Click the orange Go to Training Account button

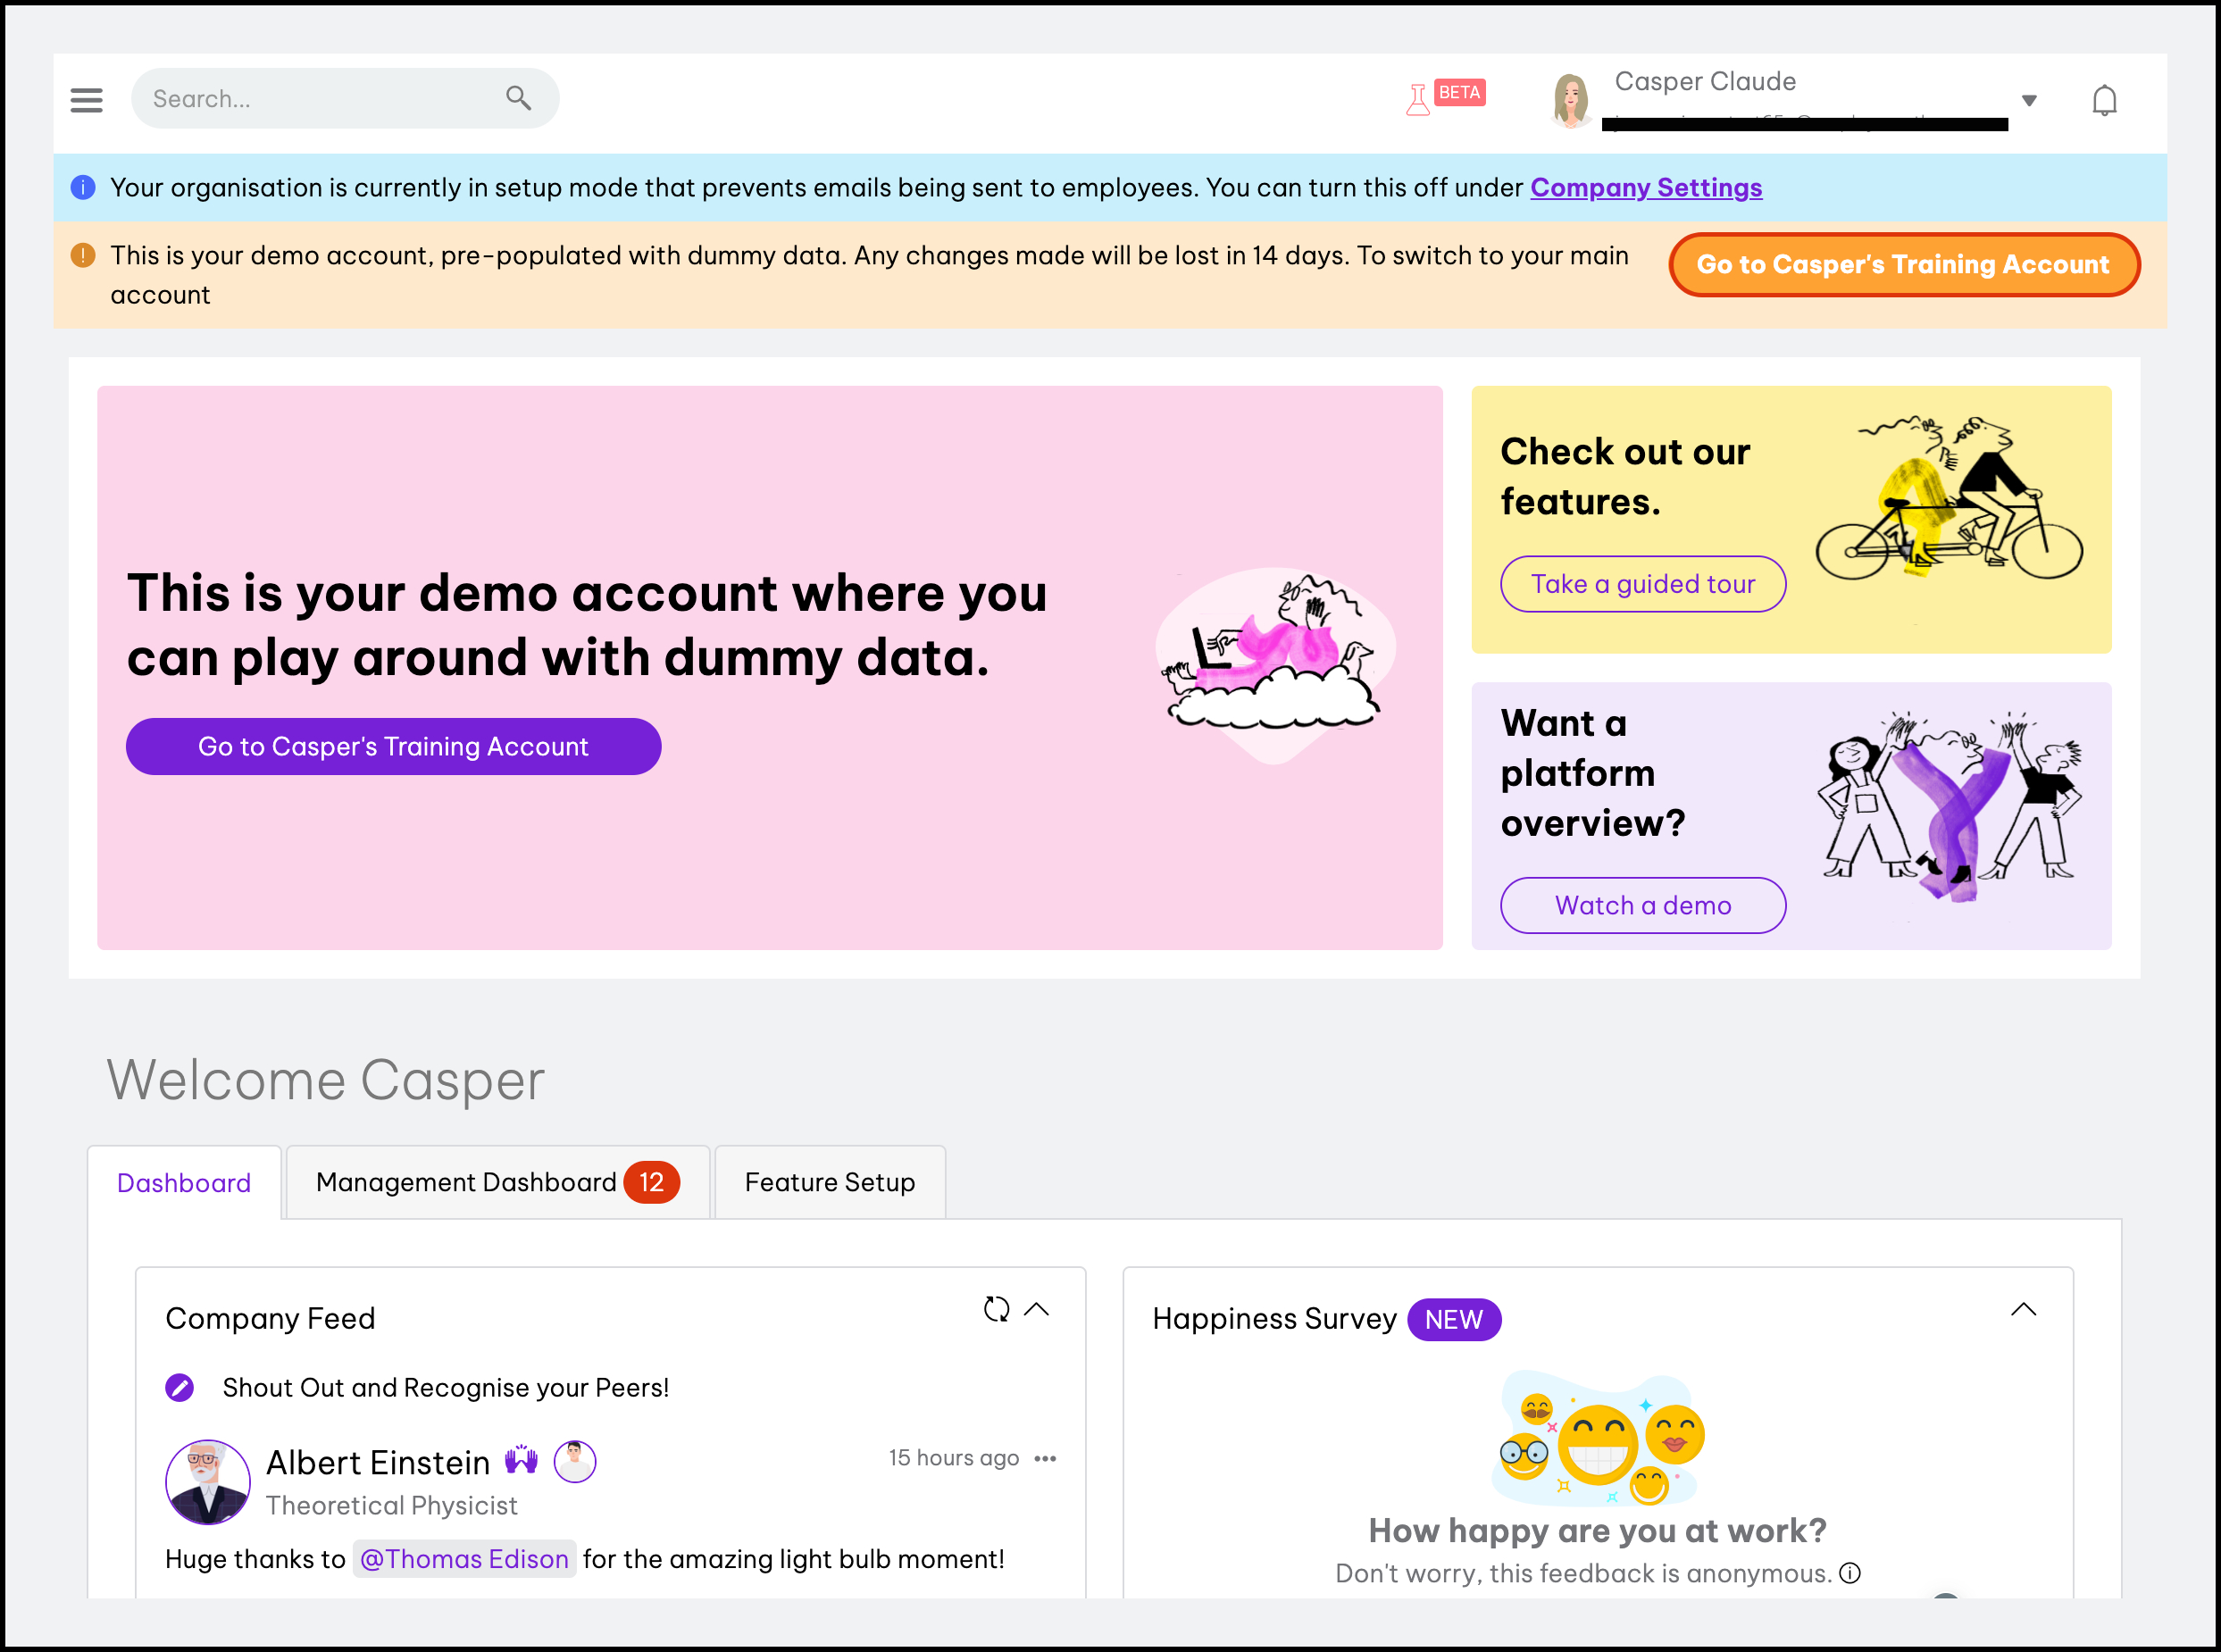click(x=1903, y=265)
